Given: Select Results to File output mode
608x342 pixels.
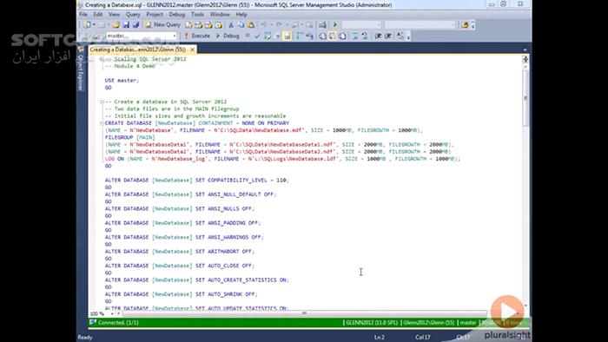Looking at the screenshot, I should coord(342,36).
